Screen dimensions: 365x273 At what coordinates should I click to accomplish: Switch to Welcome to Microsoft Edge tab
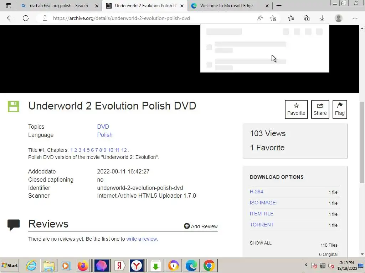(226, 6)
